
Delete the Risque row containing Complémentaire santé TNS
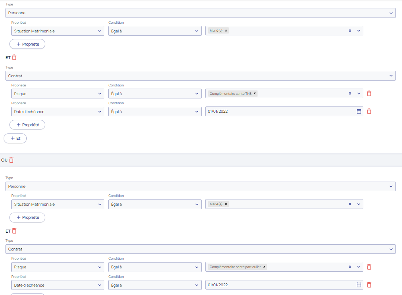[369, 93]
